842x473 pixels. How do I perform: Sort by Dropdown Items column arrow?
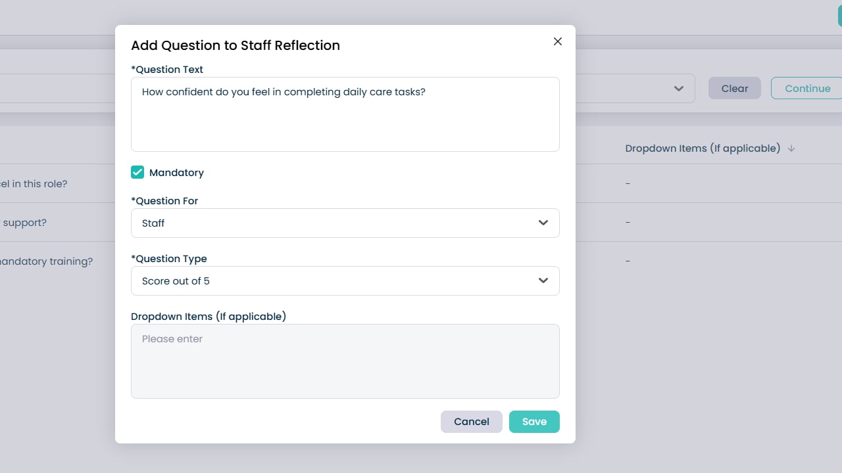point(791,148)
